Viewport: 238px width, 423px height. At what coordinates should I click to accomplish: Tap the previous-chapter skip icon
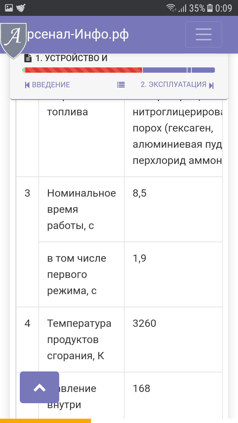tap(27, 85)
